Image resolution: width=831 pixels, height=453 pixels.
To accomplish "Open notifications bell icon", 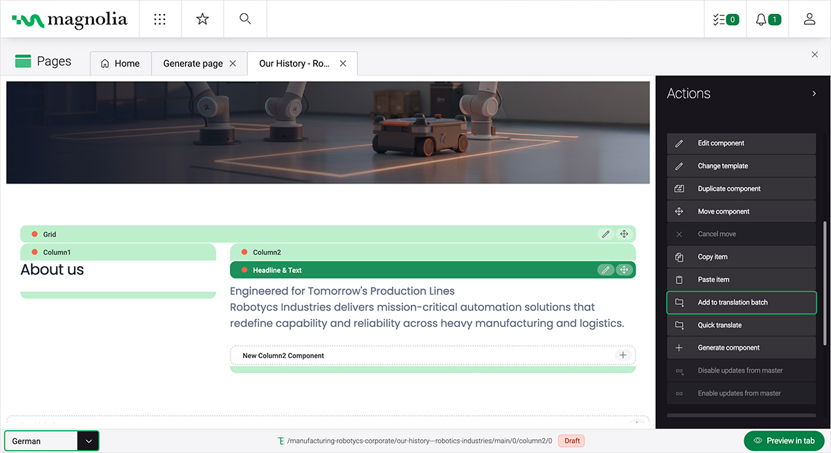I will [767, 19].
